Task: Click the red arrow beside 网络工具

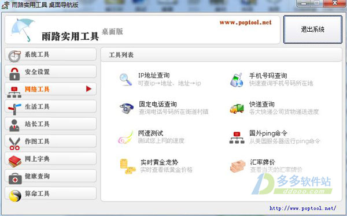Action: tap(88, 89)
